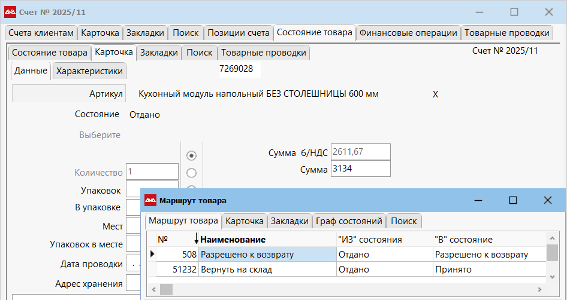
Task: Close the Счет № 2025/11 window
Action: (x=548, y=12)
